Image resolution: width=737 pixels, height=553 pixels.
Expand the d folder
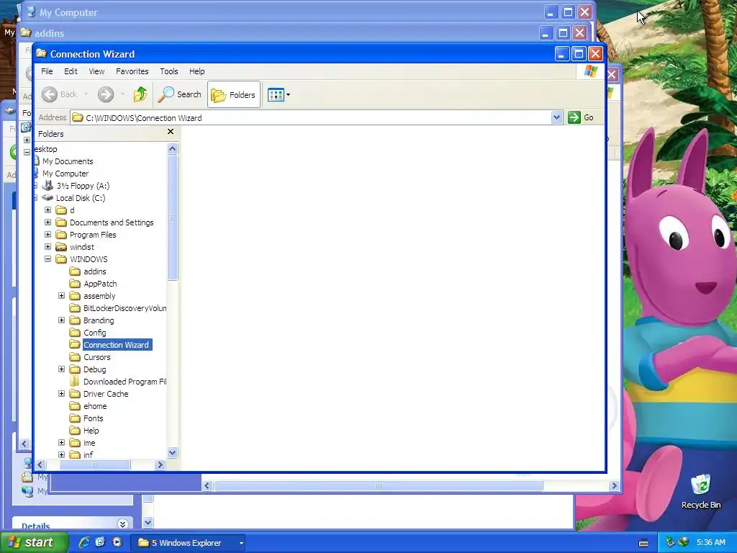(48, 210)
